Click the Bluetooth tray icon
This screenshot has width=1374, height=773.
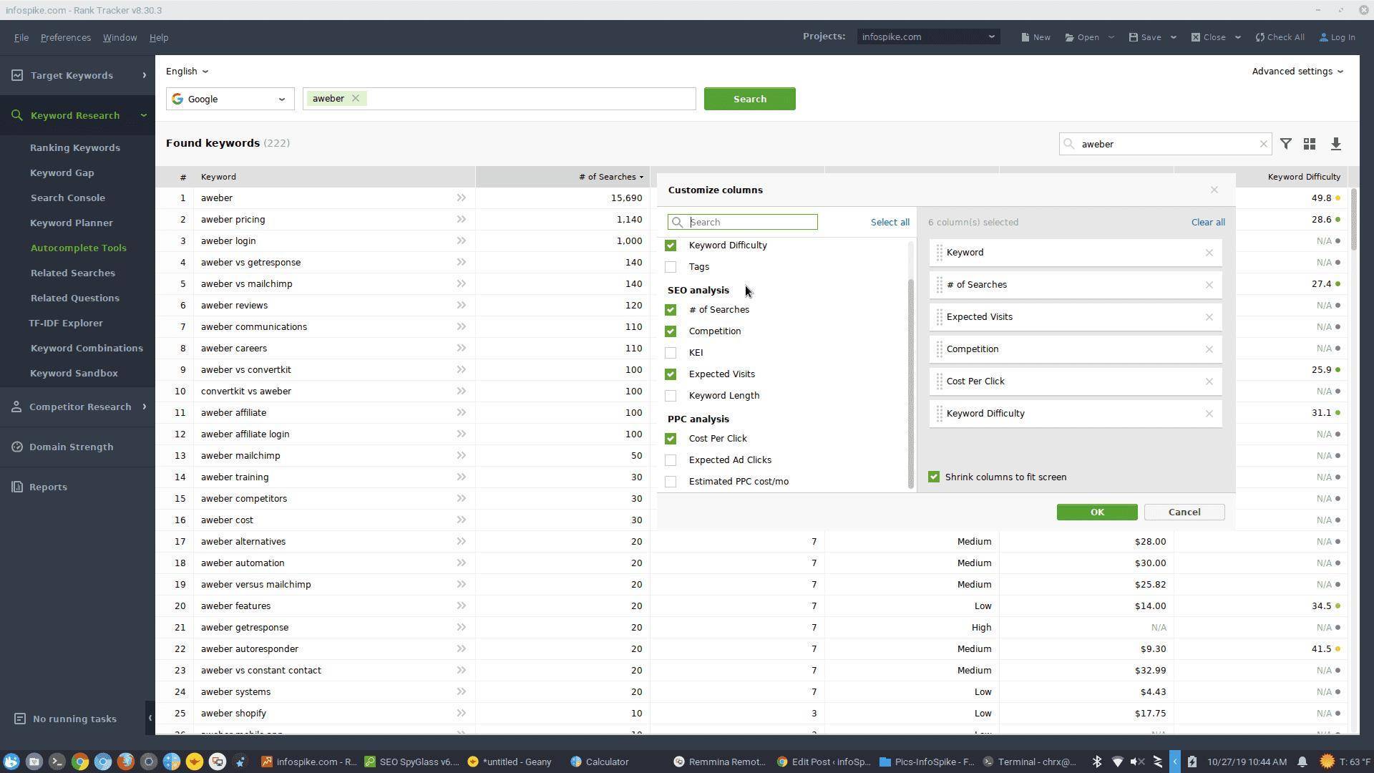pos(1096,762)
